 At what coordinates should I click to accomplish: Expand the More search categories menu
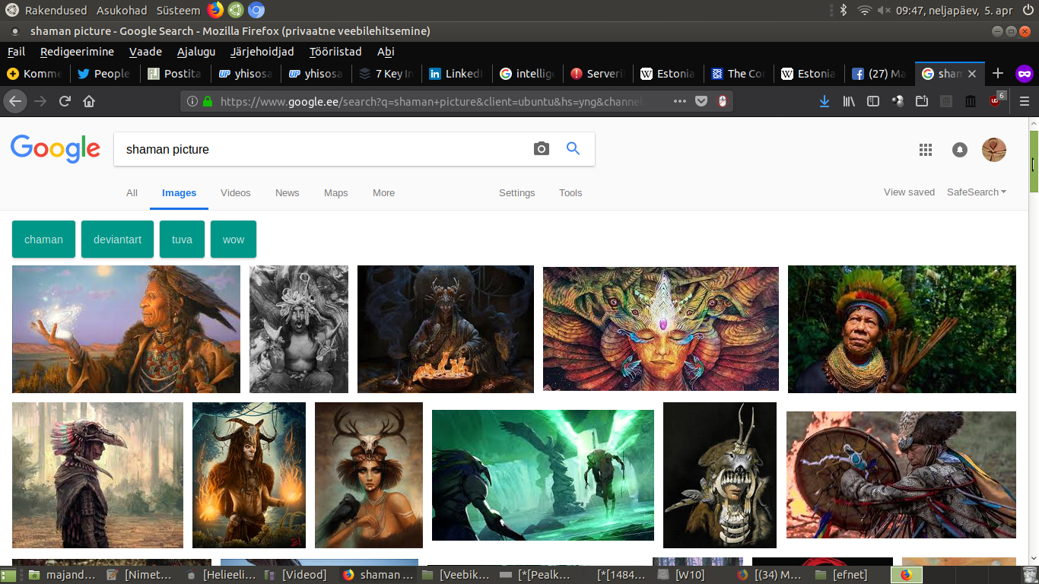point(383,193)
